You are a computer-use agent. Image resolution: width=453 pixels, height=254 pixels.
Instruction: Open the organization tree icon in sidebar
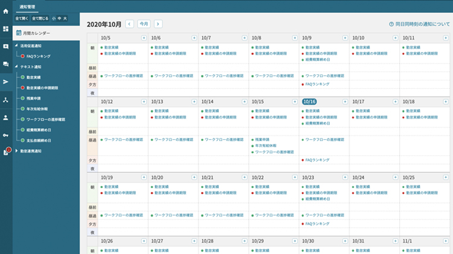(6, 100)
